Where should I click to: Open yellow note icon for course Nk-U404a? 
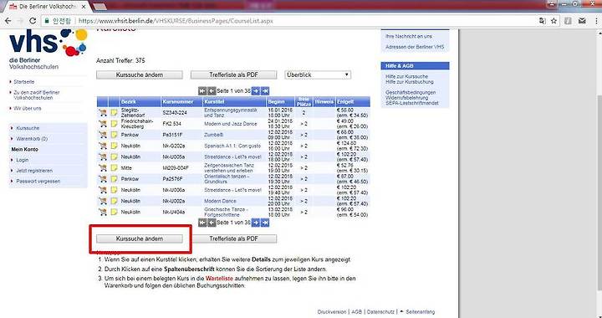(114, 212)
